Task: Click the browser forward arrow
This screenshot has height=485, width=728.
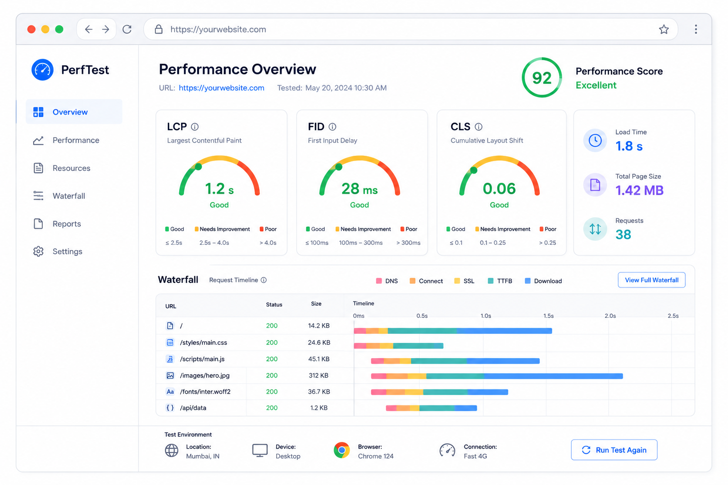Action: click(x=106, y=29)
